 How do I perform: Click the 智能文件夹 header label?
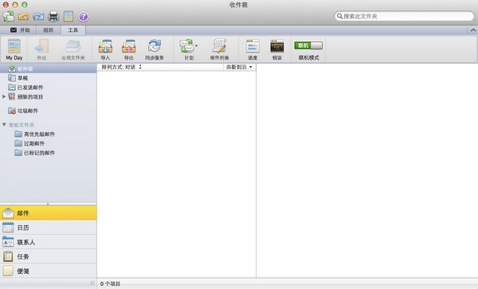click(x=22, y=125)
